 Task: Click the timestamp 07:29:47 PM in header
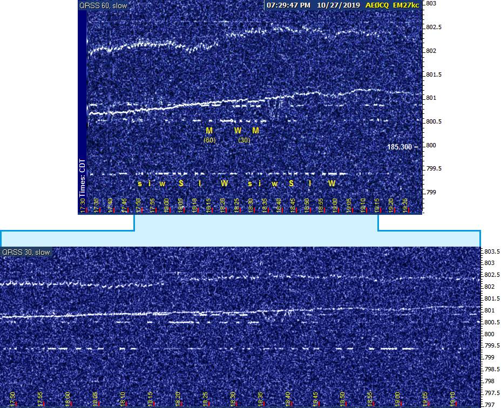(x=289, y=5)
